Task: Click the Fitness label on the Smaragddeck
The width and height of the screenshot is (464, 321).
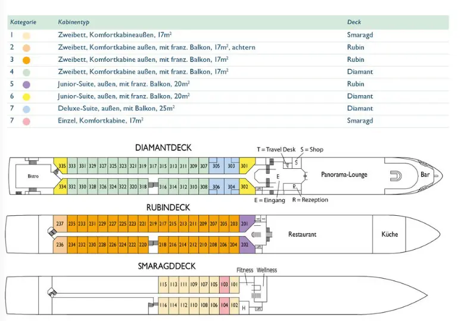Action: coord(245,270)
